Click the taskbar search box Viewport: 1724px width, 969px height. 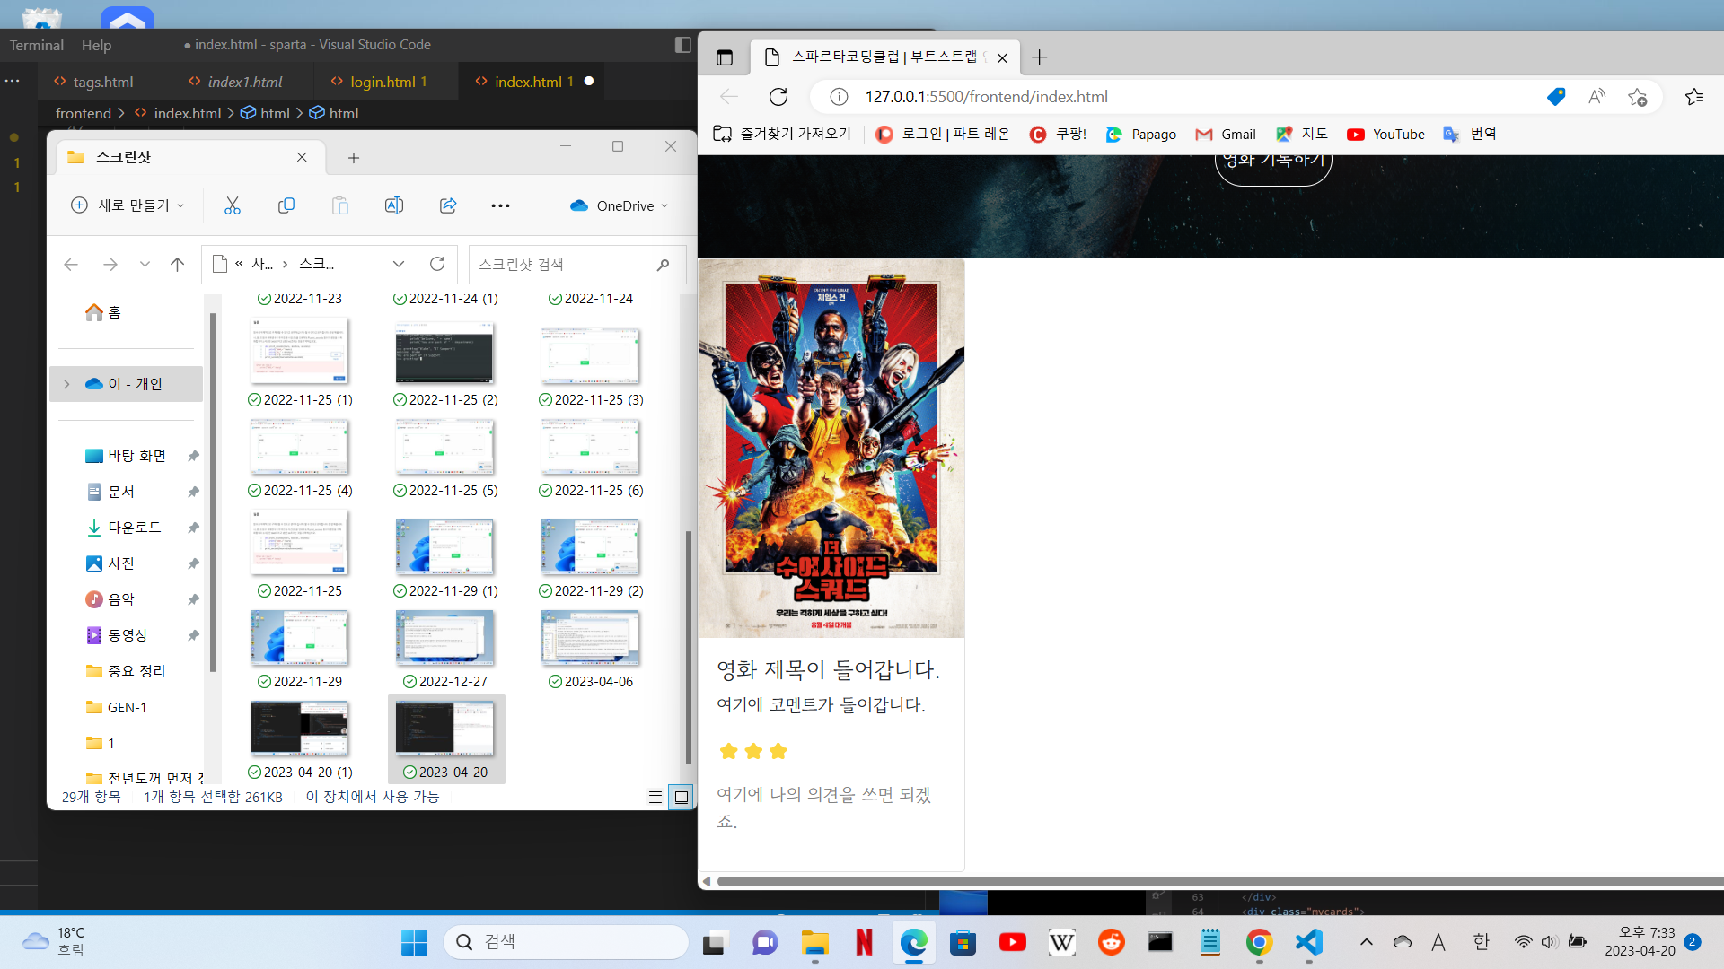click(x=566, y=942)
